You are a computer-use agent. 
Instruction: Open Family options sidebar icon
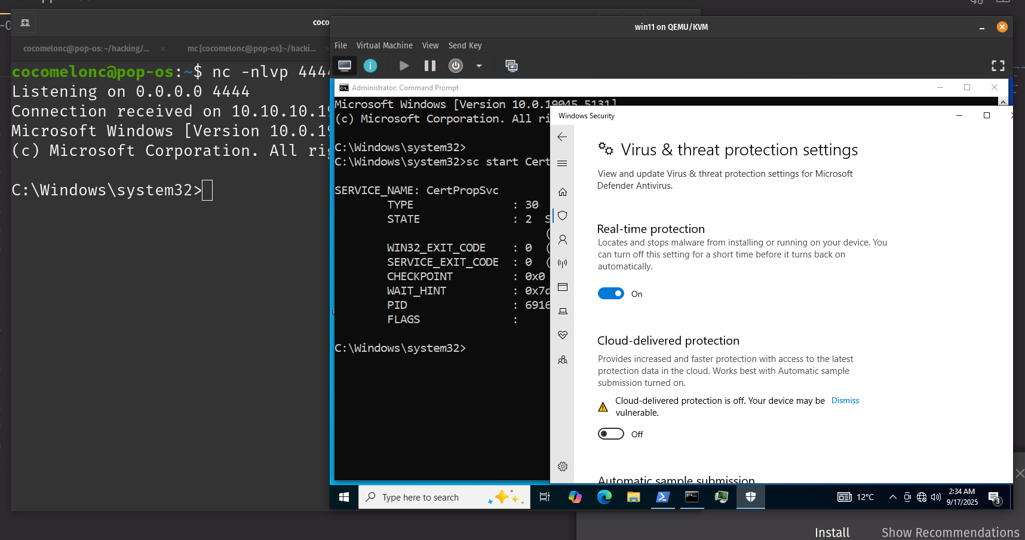pos(562,360)
